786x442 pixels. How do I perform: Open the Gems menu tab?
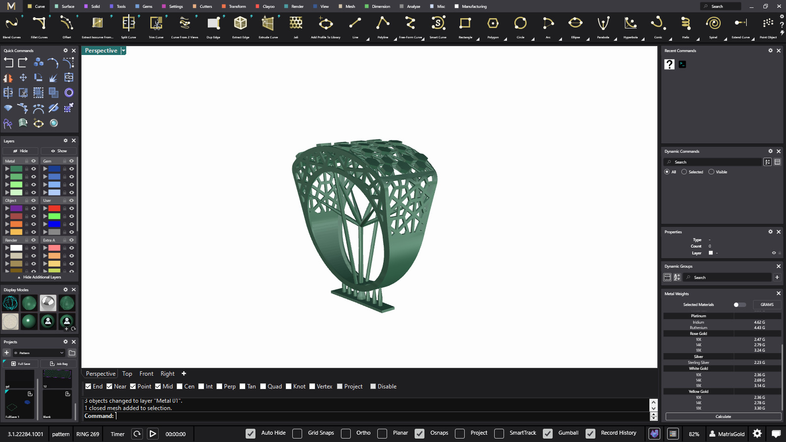point(144,6)
